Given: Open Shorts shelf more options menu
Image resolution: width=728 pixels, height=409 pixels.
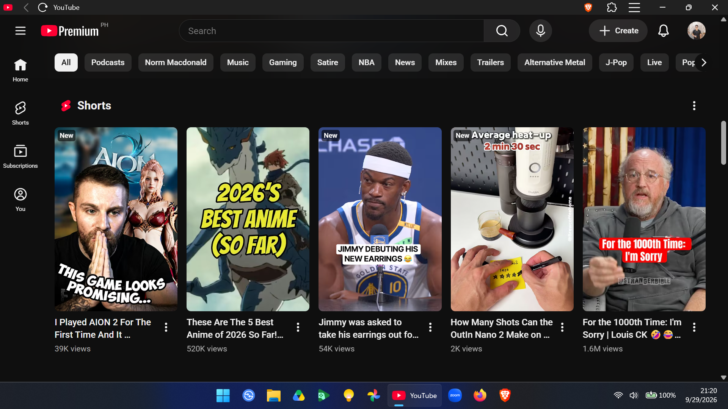Looking at the screenshot, I should (694, 106).
